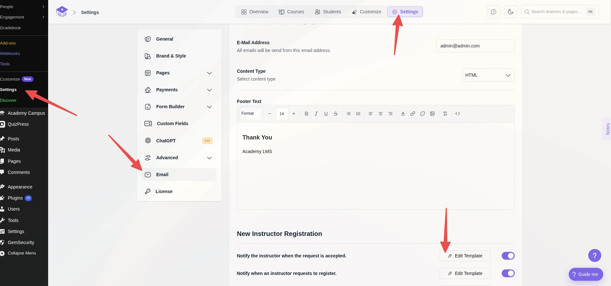Toggle Underline in Footer Text editor
Image resolution: width=611 pixels, height=286 pixels.
tap(326, 114)
